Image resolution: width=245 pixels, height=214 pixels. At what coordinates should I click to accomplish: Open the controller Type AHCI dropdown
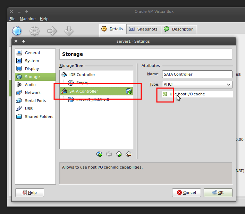coord(197,85)
